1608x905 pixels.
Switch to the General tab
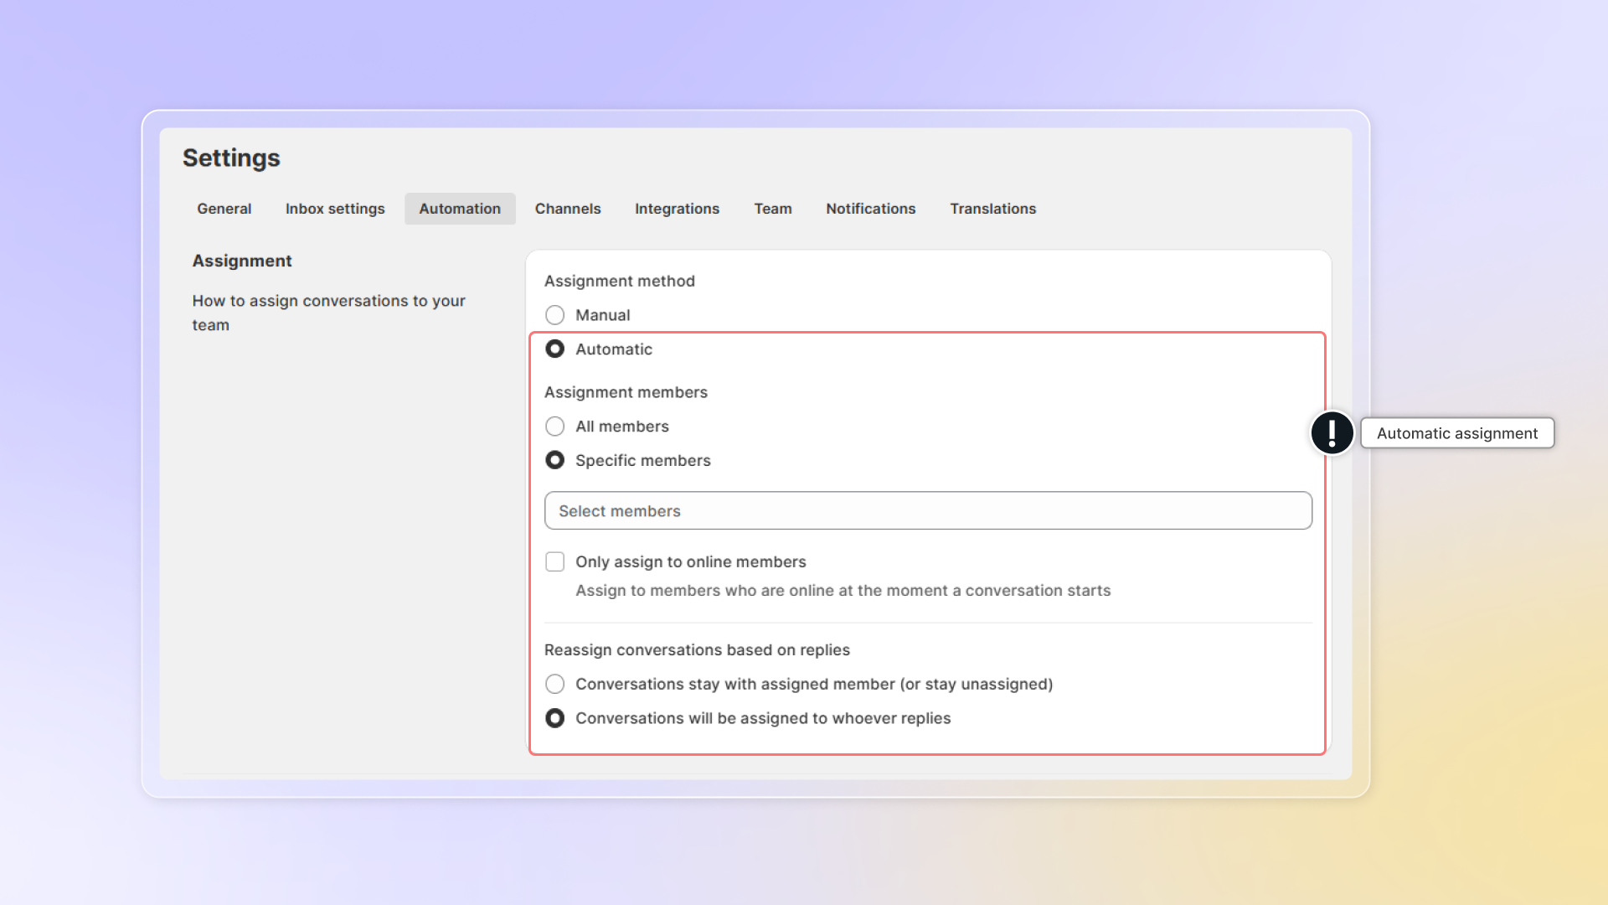tap(224, 209)
